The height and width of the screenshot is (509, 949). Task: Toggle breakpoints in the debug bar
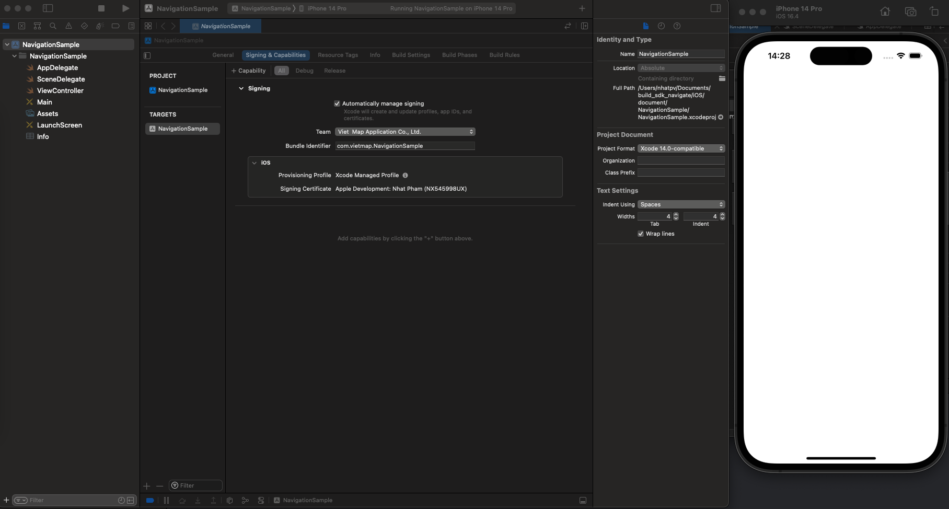[150, 500]
